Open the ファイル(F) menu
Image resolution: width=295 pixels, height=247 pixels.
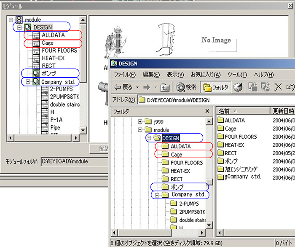124,75
